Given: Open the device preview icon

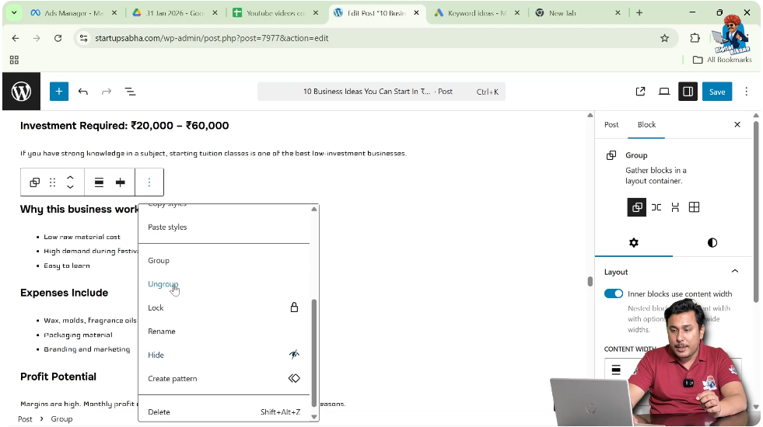Looking at the screenshot, I should [x=664, y=92].
